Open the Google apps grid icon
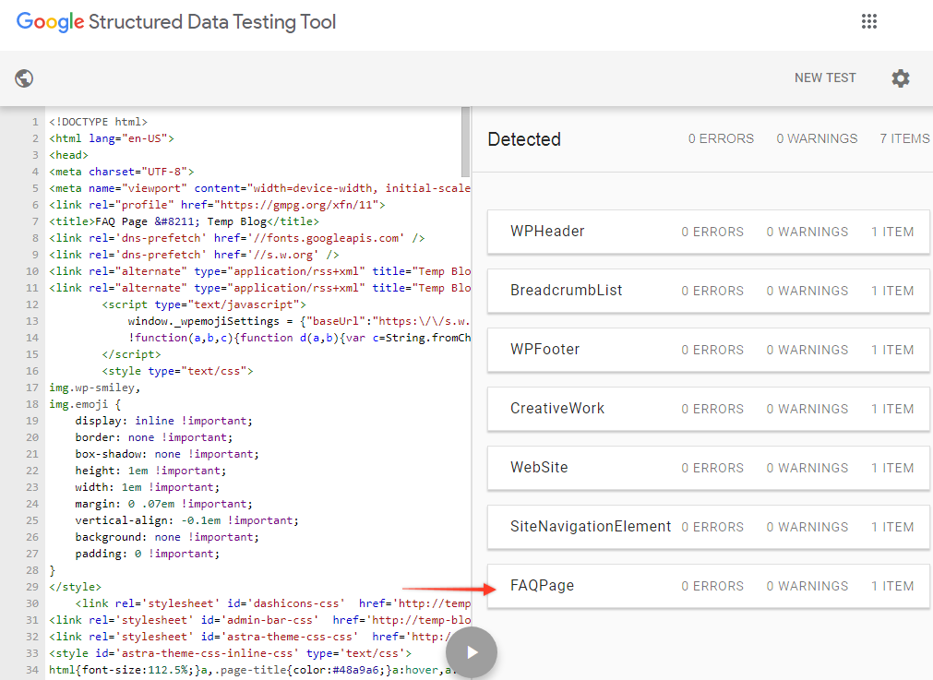This screenshot has width=933, height=680. 868,22
